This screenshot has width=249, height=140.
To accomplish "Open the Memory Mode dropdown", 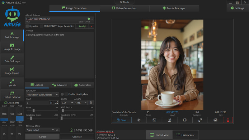I will tap(40, 130).
